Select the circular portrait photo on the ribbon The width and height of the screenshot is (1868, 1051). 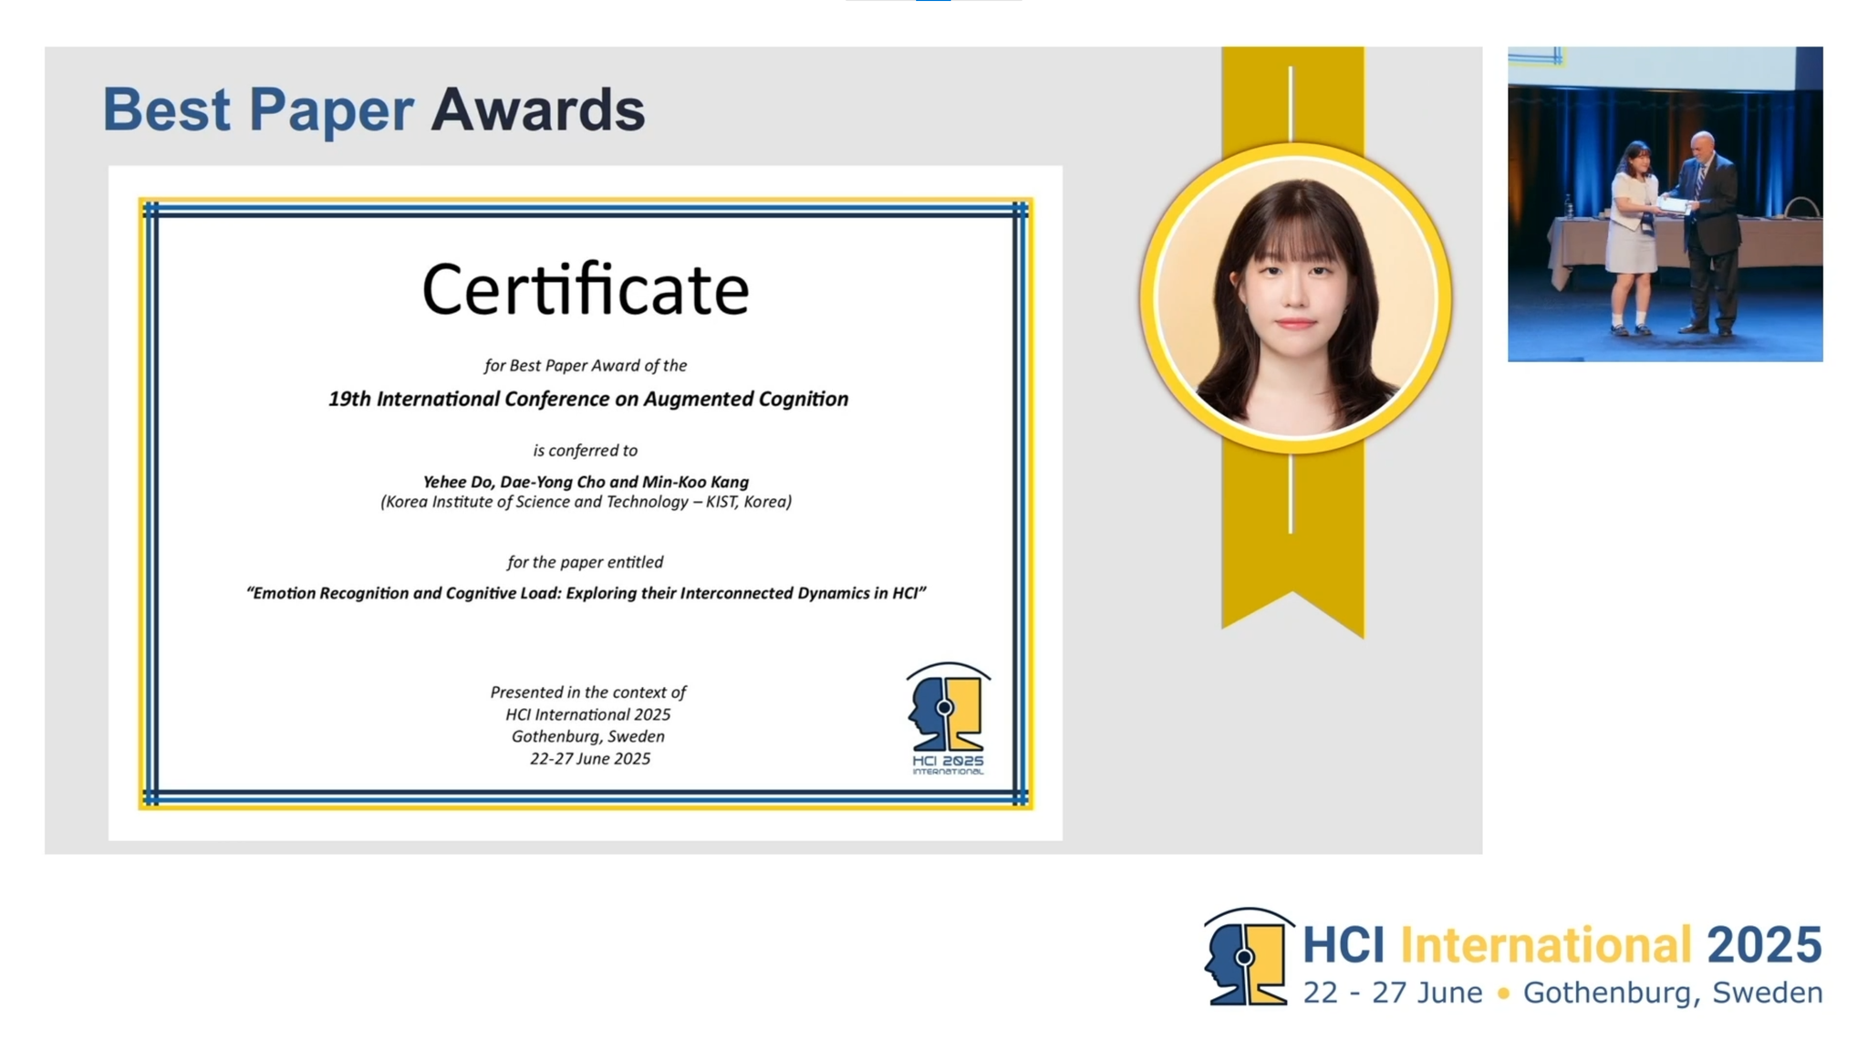pos(1295,298)
